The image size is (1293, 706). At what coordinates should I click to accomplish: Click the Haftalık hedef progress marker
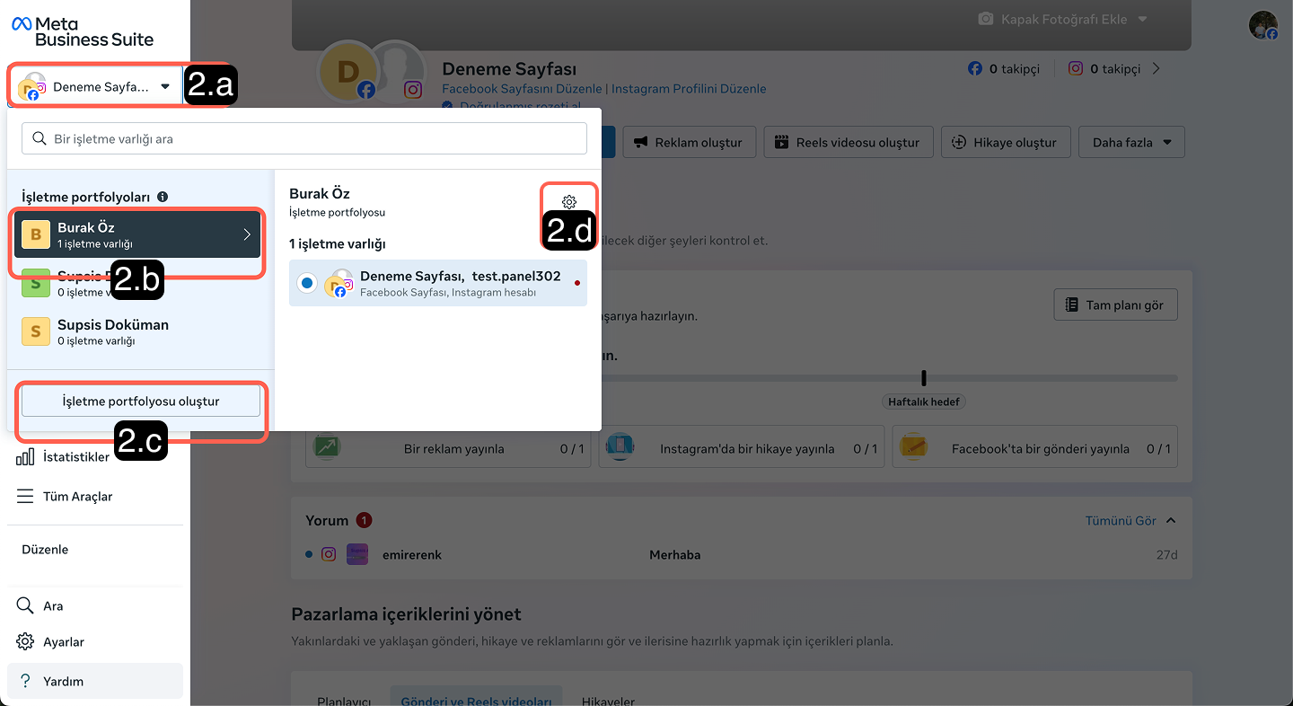pyautogui.click(x=924, y=379)
